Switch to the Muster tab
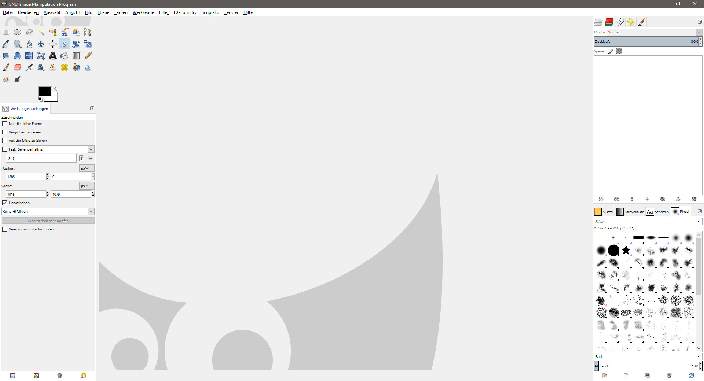Image resolution: width=704 pixels, height=381 pixels. (604, 212)
